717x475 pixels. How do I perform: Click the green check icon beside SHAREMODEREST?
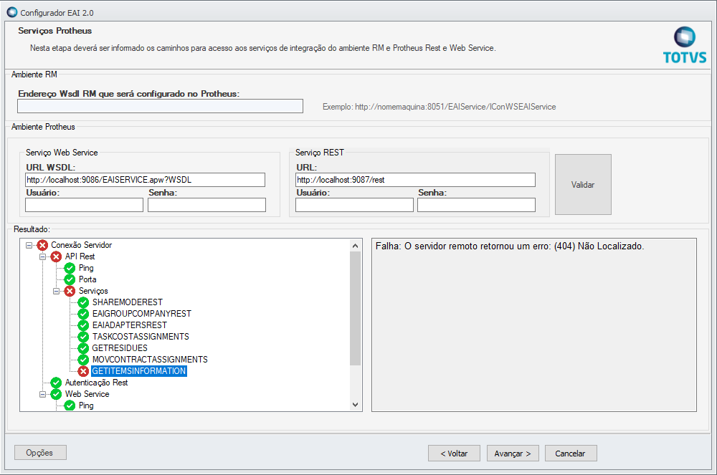coord(83,302)
